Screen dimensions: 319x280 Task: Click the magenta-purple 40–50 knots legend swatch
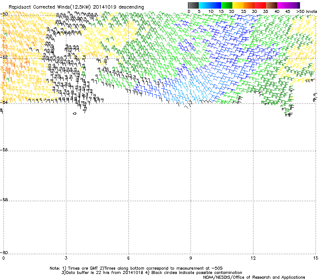tap(288, 5)
